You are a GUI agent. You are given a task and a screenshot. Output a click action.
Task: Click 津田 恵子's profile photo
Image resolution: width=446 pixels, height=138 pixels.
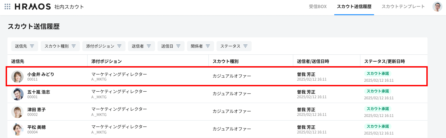(17, 112)
